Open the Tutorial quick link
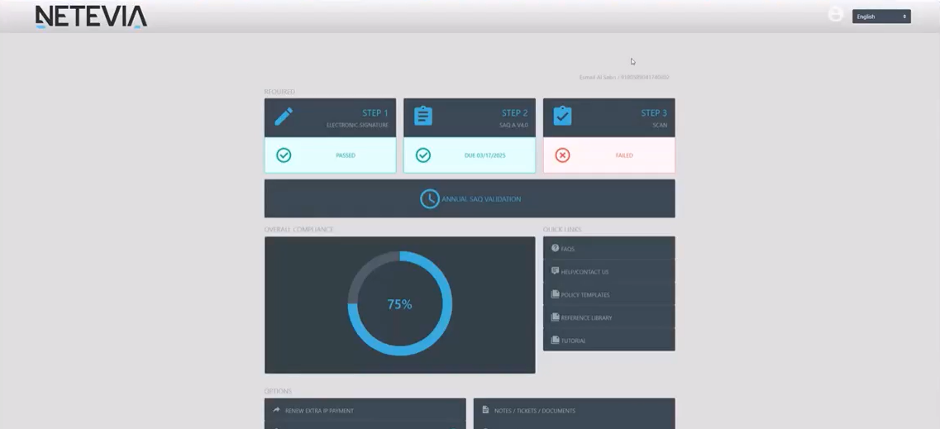This screenshot has width=940, height=429. 609,340
